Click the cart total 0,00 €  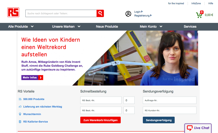pyautogui.click(x=209, y=15)
